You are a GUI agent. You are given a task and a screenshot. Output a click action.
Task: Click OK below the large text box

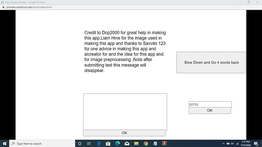click(x=124, y=133)
